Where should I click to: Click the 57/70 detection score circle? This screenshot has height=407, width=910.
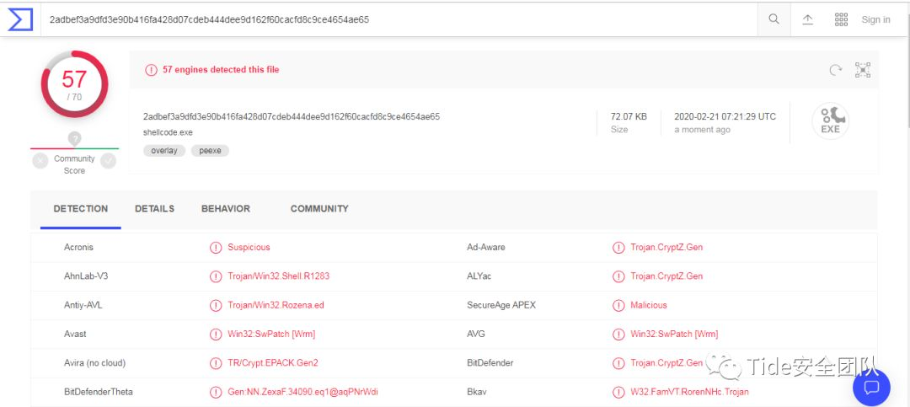74,84
